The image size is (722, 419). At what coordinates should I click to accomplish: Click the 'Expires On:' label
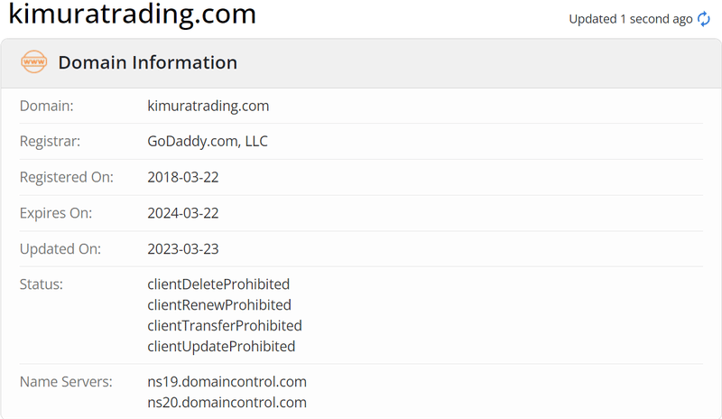pyautogui.click(x=56, y=213)
